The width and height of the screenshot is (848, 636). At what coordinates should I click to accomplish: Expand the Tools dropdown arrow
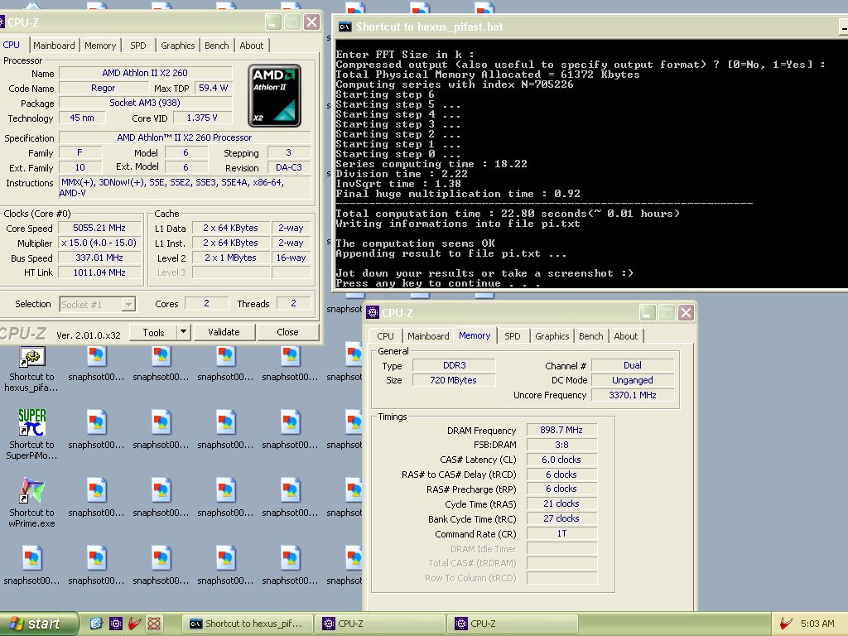pyautogui.click(x=183, y=332)
